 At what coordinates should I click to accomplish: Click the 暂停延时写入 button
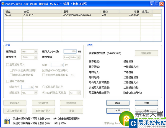tap(43, 111)
